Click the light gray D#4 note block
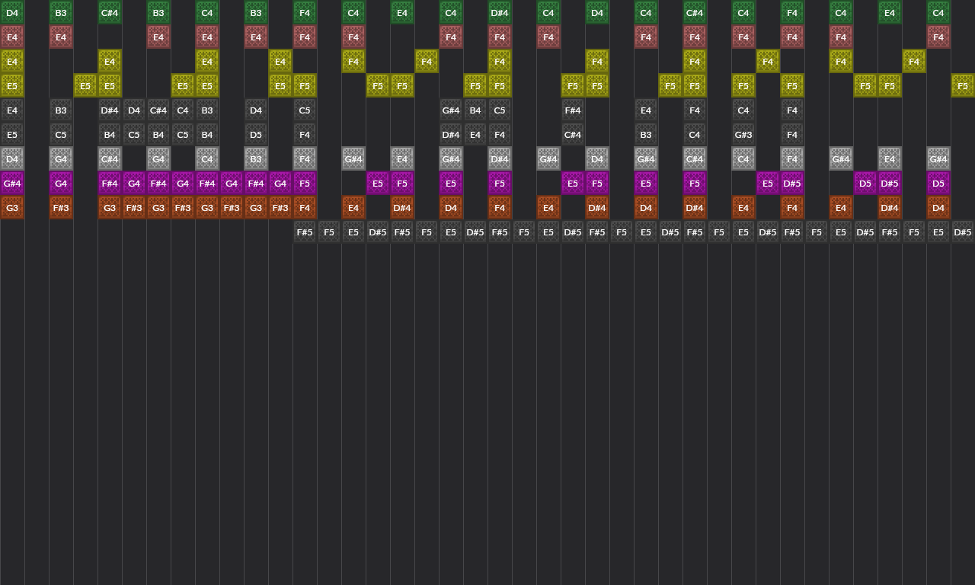 500,159
